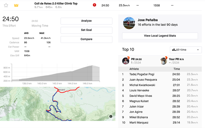Click View Local Legend Stats
Image resolution: width=205 pixels, height=128 pixels.
[x=160, y=36]
